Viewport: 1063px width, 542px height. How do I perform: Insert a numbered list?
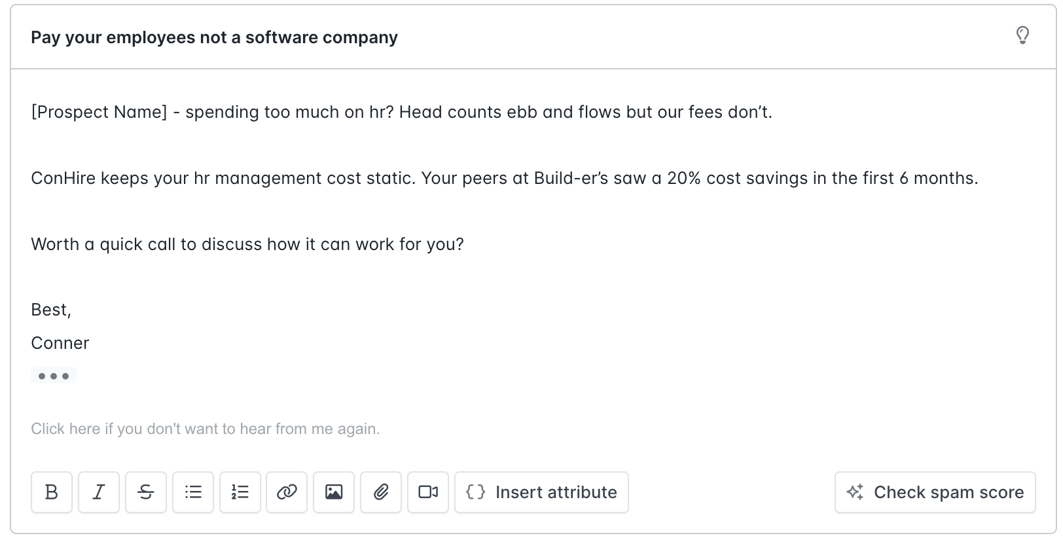(x=240, y=492)
